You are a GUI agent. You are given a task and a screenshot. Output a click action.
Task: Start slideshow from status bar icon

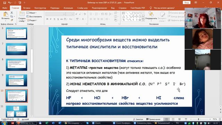pyautogui.click(x=186, y=119)
